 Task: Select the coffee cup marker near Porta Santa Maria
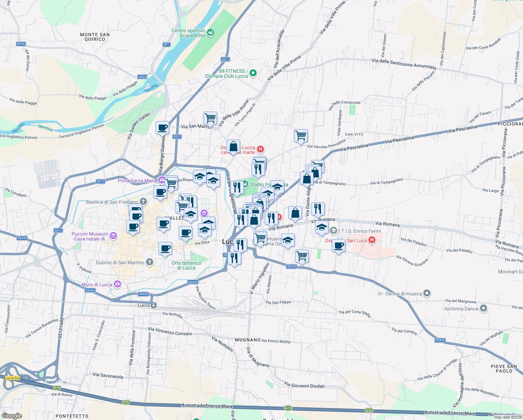pos(160,192)
